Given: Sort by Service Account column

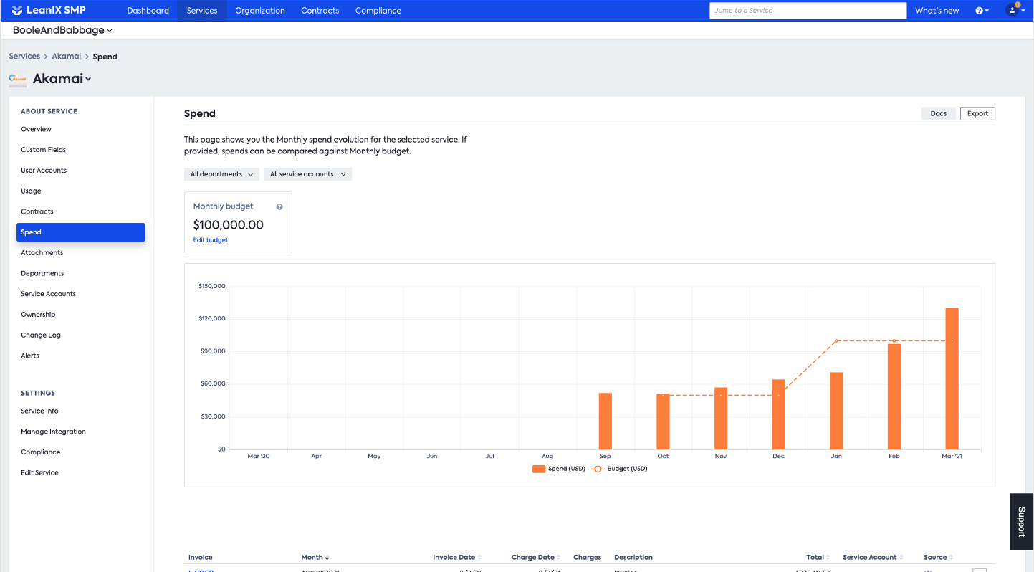Looking at the screenshot, I should (873, 557).
